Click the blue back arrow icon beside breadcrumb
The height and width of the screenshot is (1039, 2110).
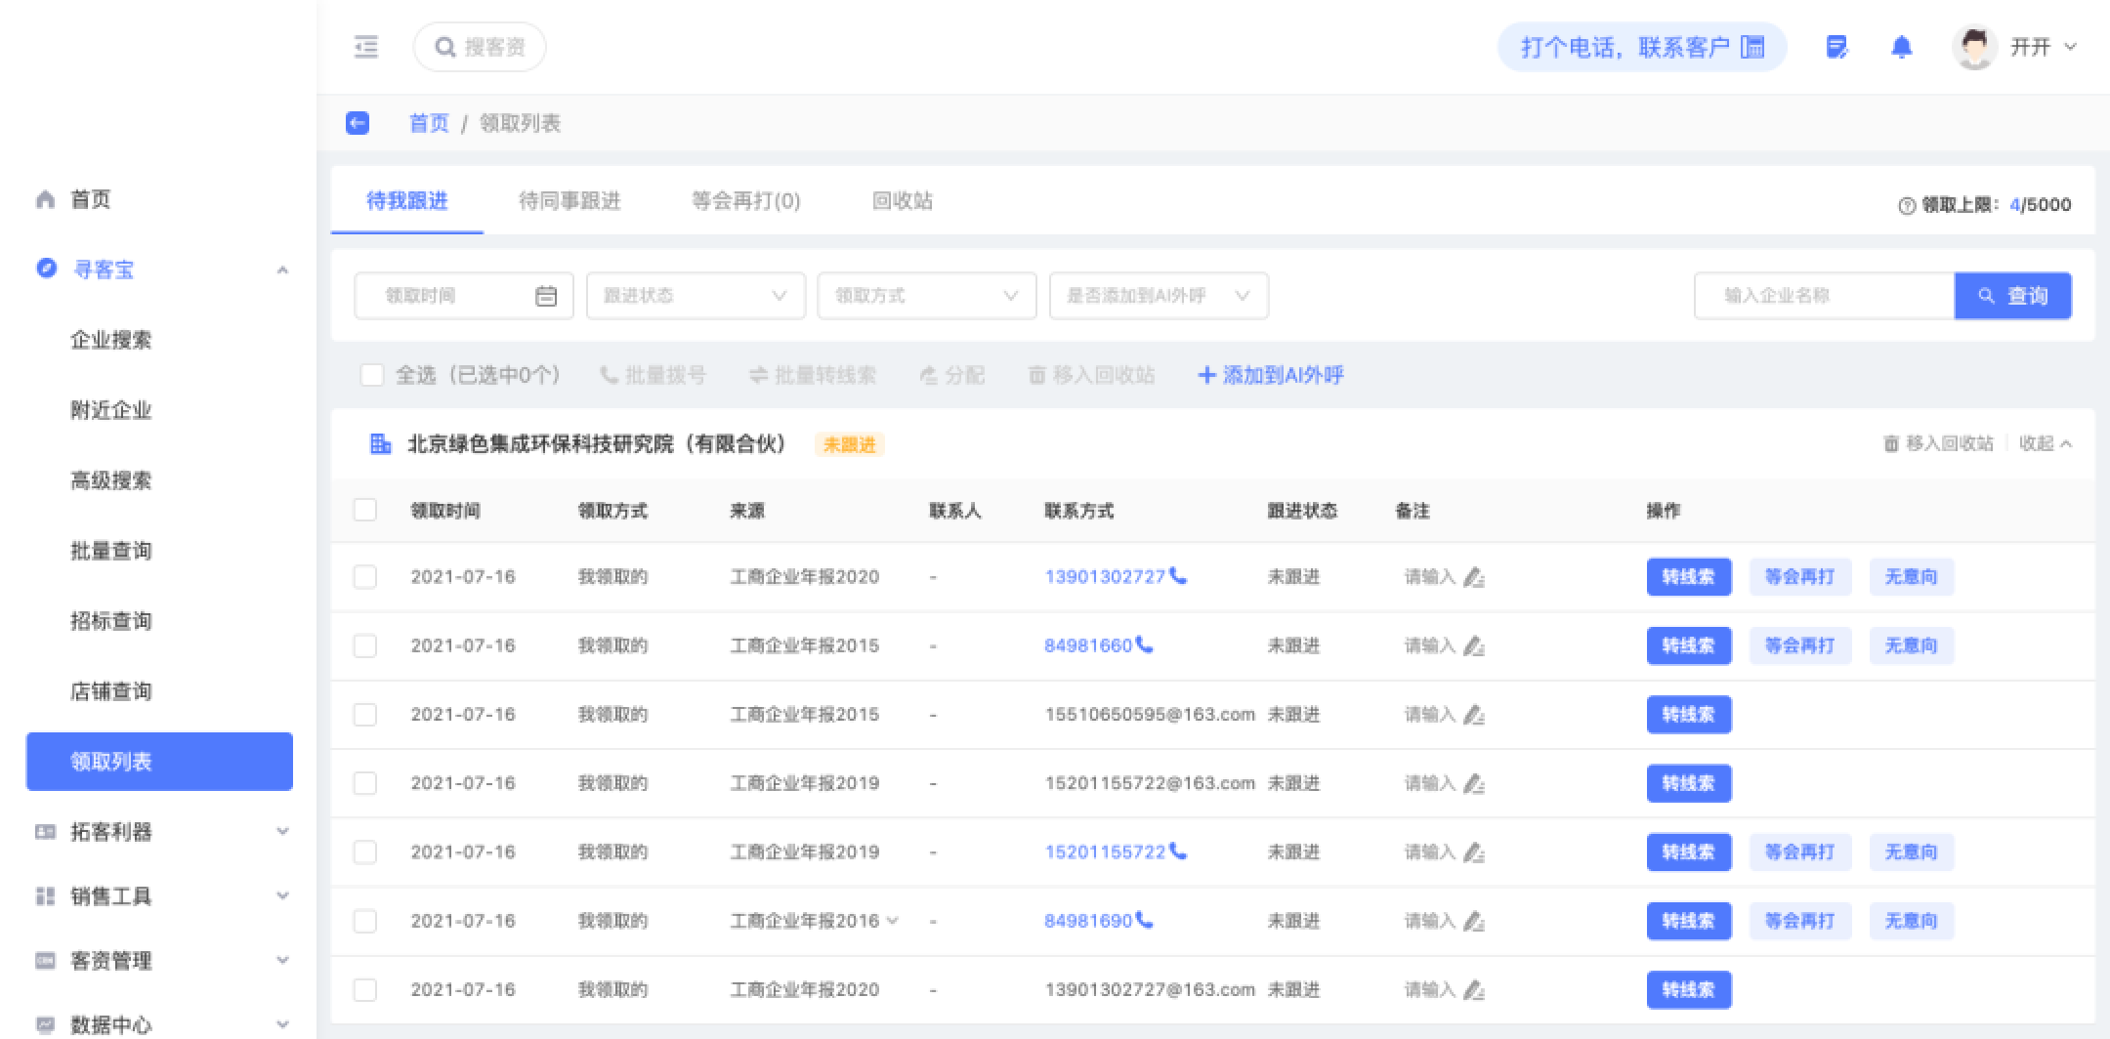(358, 123)
